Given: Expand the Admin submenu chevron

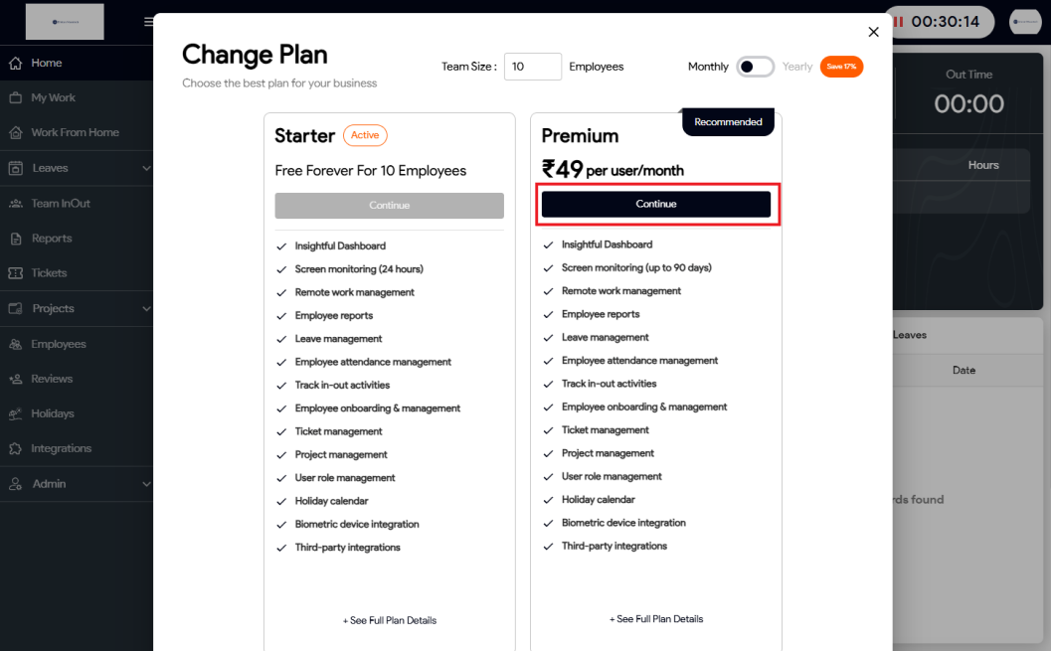Looking at the screenshot, I should coord(146,484).
